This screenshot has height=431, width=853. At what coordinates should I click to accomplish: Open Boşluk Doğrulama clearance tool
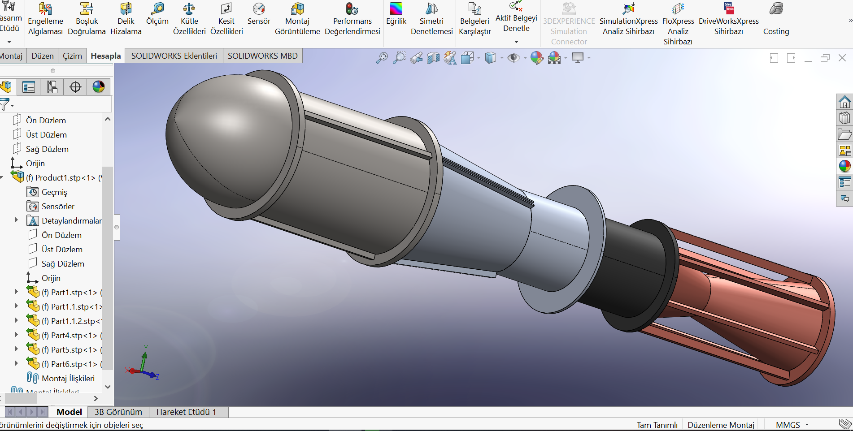pyautogui.click(x=87, y=19)
